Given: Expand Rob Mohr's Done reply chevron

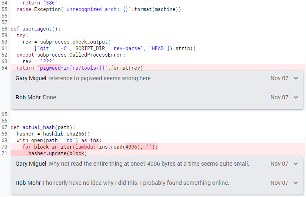Looking at the screenshot, I should (x=296, y=97).
